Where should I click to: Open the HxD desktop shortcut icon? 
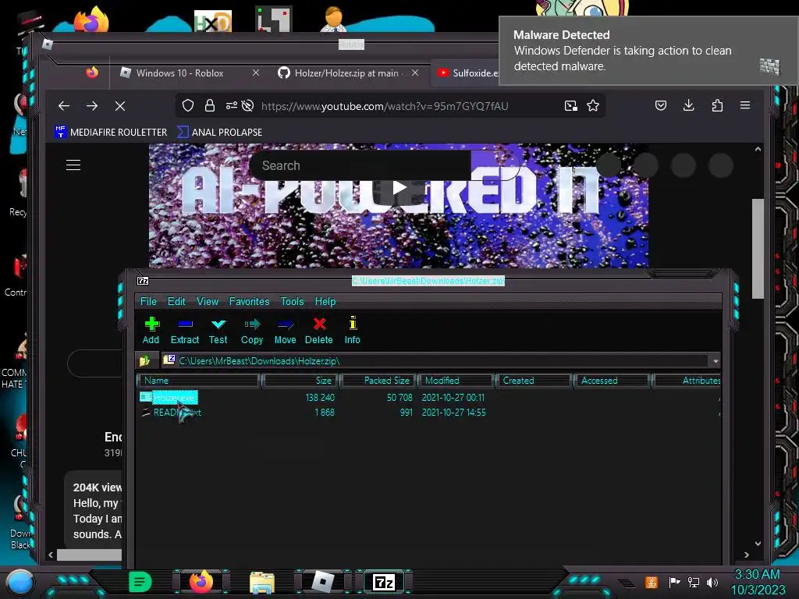coord(212,21)
